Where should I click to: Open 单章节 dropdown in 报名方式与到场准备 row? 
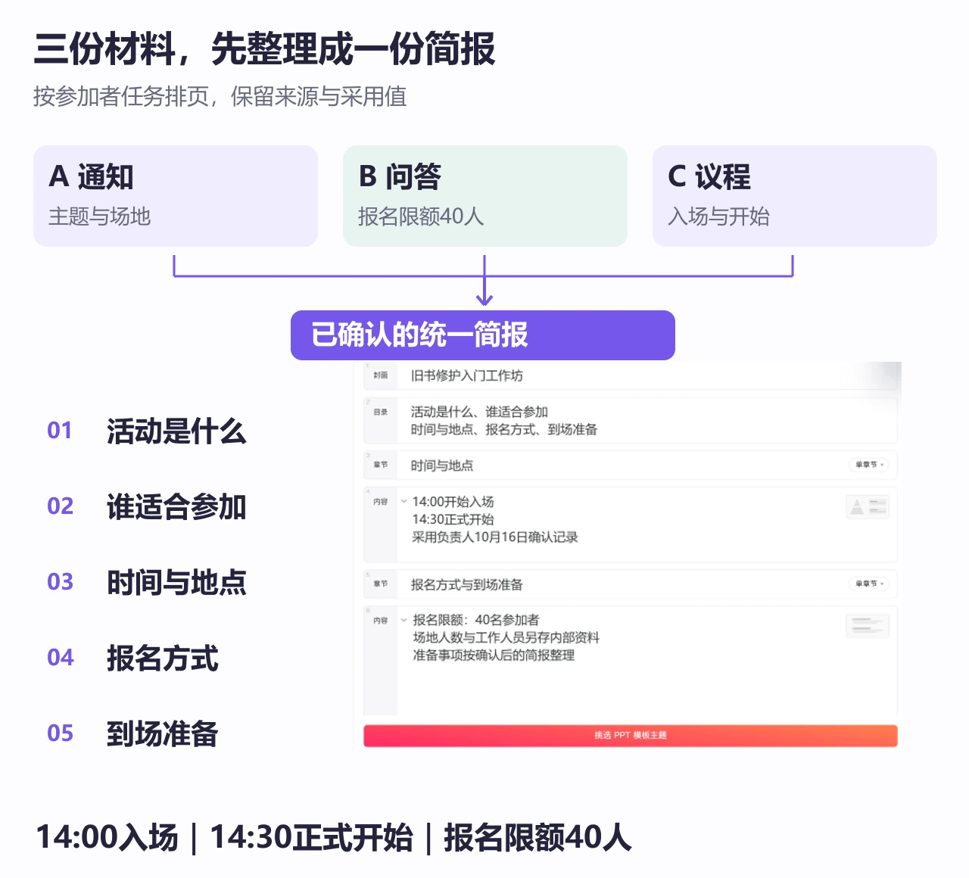point(869,584)
